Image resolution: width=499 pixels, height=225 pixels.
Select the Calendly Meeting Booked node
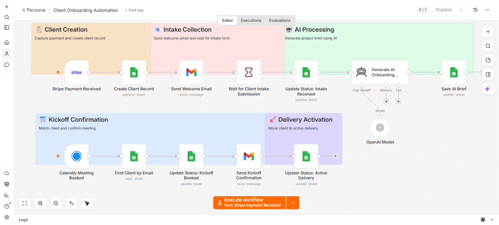point(77,156)
